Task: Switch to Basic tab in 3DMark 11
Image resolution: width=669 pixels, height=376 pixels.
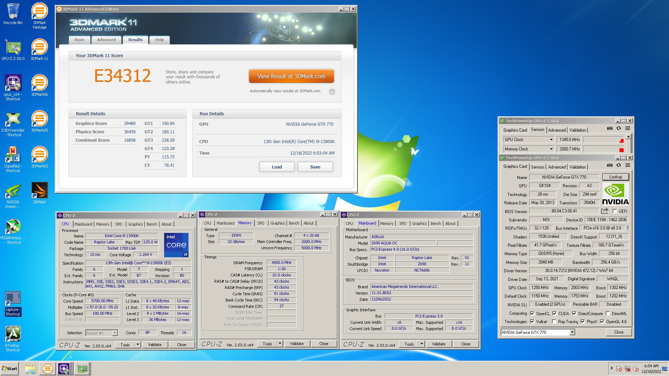Action: tap(79, 40)
